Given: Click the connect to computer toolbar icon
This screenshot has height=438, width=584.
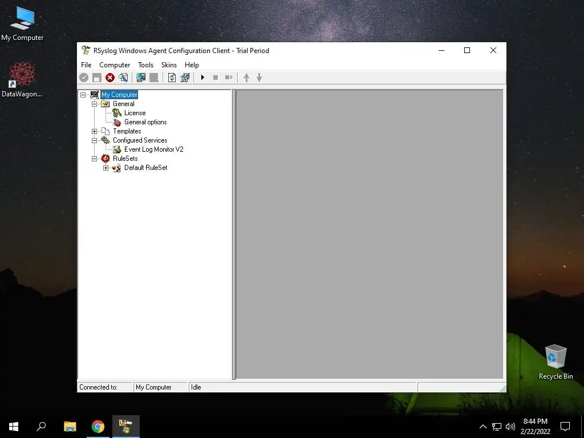Looking at the screenshot, I should coord(141,78).
